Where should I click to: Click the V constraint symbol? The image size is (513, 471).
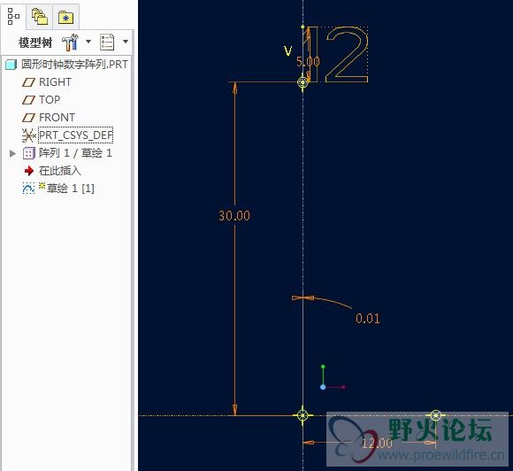[x=287, y=51]
